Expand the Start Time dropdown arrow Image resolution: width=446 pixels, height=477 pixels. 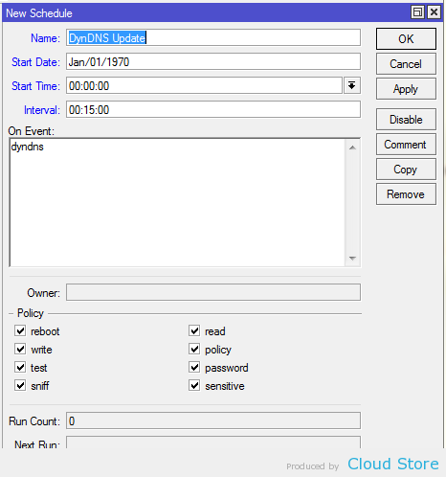[352, 85]
